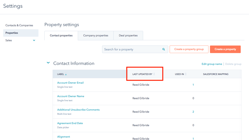Select Properties in the sidebar

[21, 33]
